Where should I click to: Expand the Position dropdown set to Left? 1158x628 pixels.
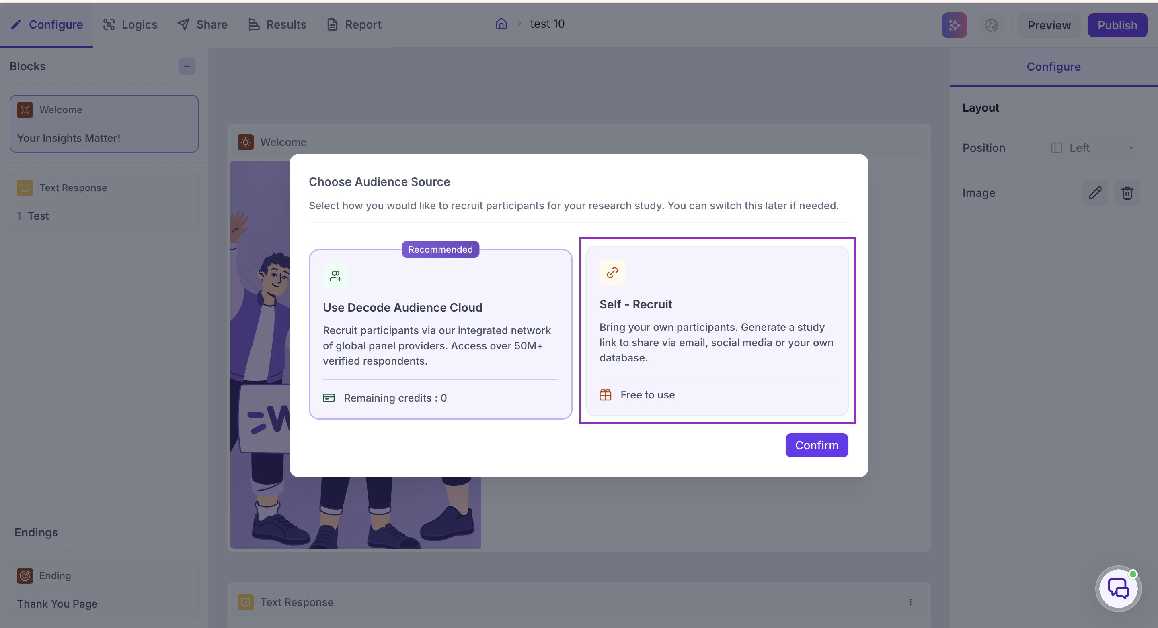click(1092, 148)
